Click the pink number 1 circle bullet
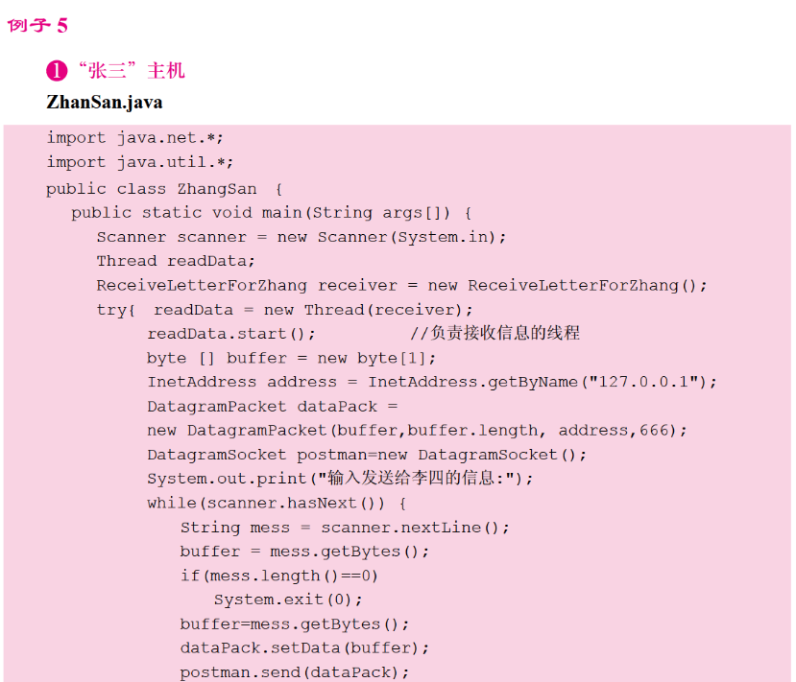Viewport: 796px width, 682px height. [56, 71]
